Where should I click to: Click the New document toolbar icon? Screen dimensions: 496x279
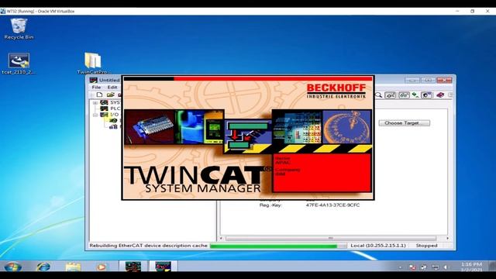(x=99, y=95)
